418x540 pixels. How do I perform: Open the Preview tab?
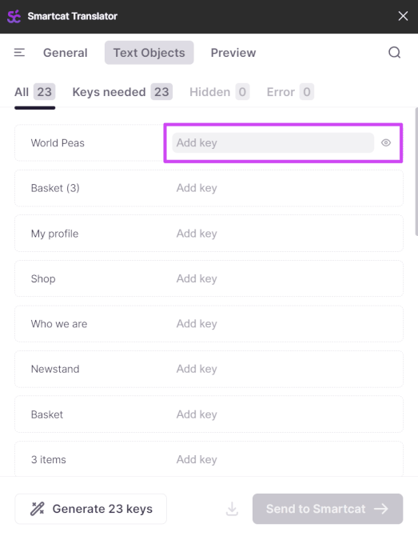(x=233, y=53)
